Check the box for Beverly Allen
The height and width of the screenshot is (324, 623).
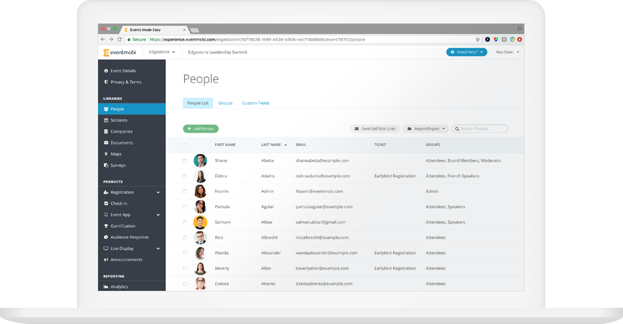click(185, 269)
